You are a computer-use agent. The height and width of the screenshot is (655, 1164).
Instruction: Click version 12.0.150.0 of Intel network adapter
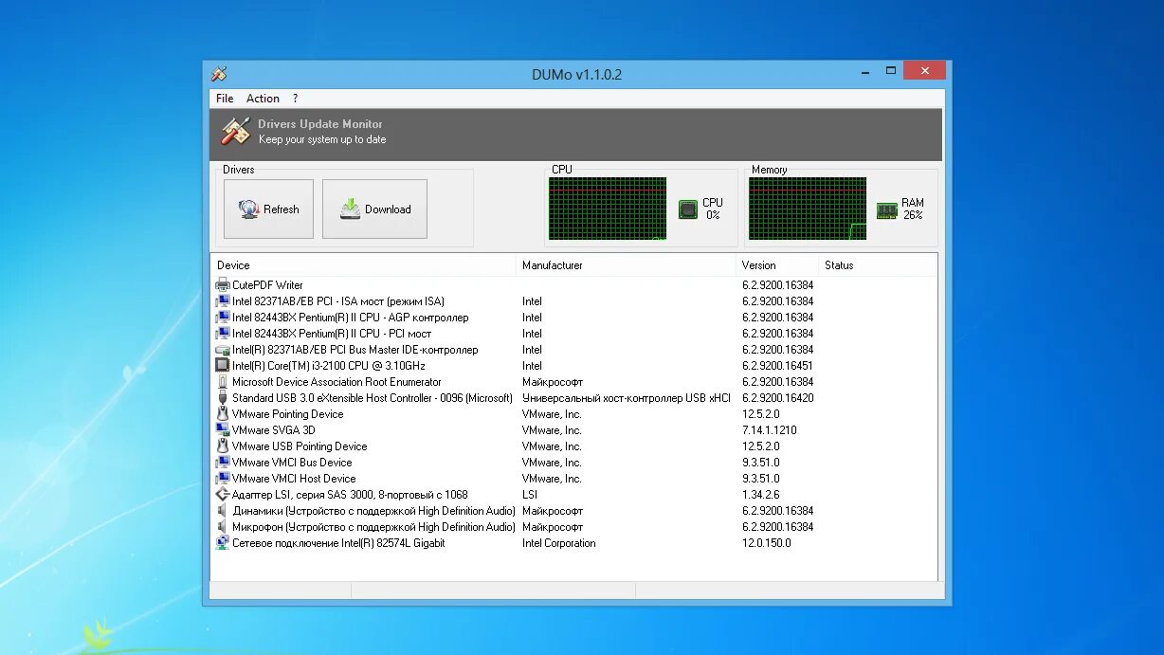tap(766, 543)
